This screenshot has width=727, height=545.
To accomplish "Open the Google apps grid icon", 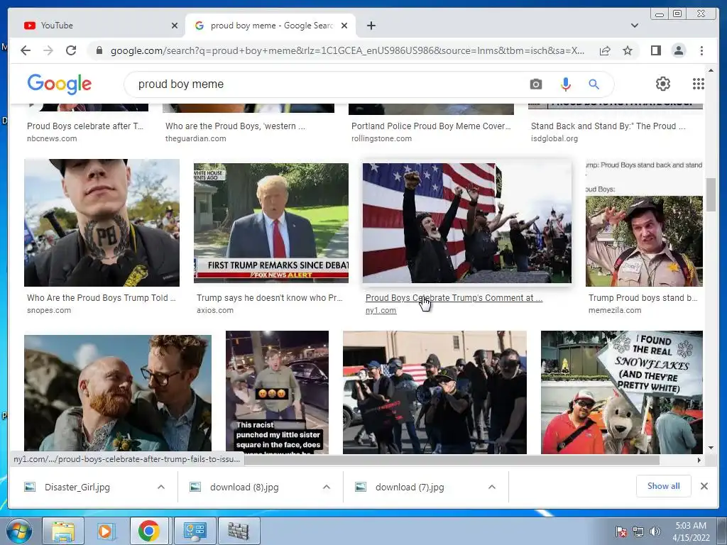I will (699, 84).
